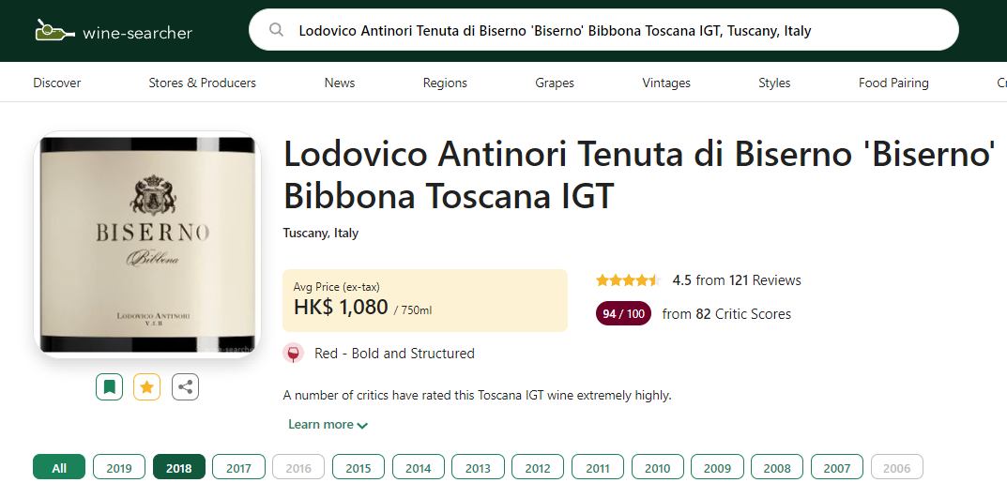This screenshot has height=498, width=1007.
Task: Select the 2019 vintage pill
Action: click(x=119, y=467)
